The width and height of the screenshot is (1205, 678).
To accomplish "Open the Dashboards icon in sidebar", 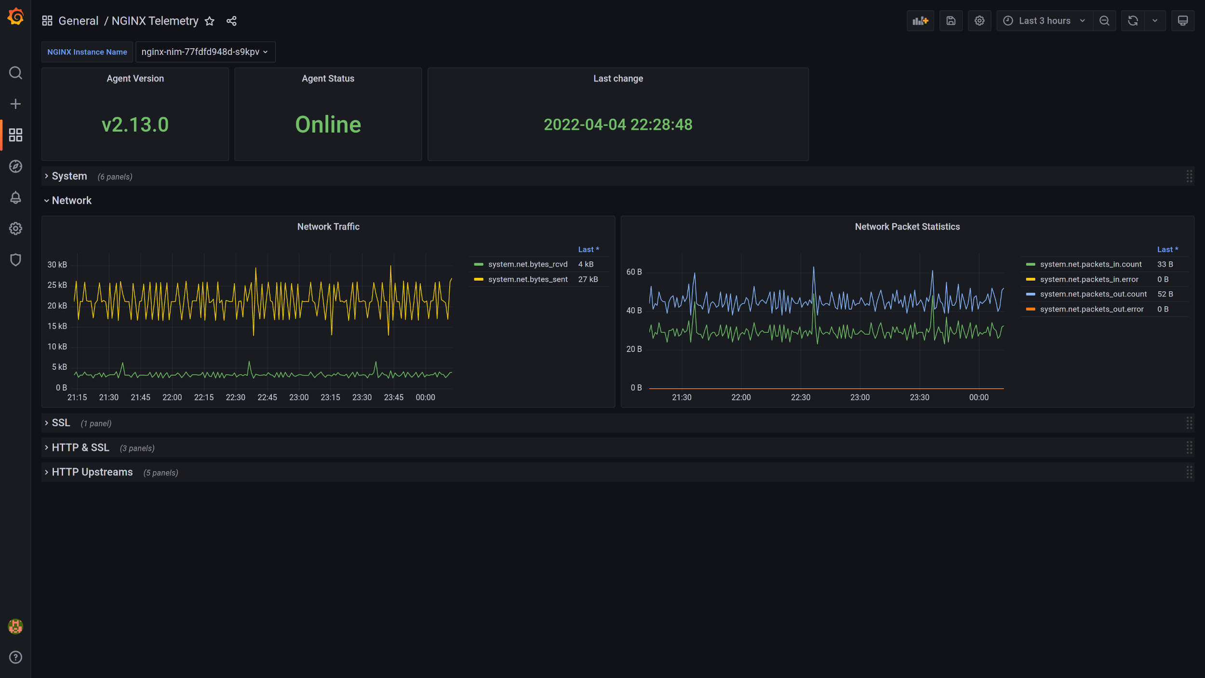I will [15, 135].
